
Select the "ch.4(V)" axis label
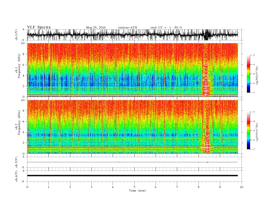(x=16, y=176)
